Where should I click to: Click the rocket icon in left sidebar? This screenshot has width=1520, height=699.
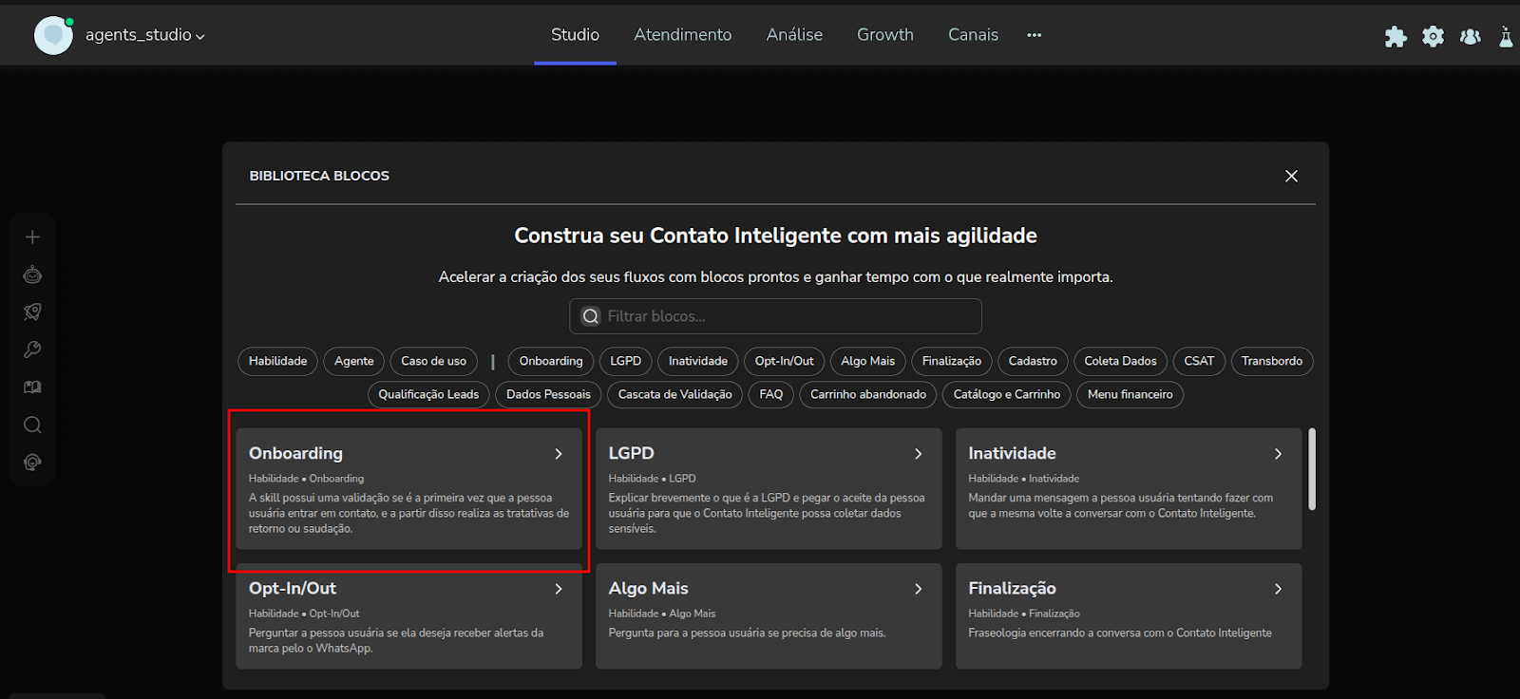pos(32,312)
